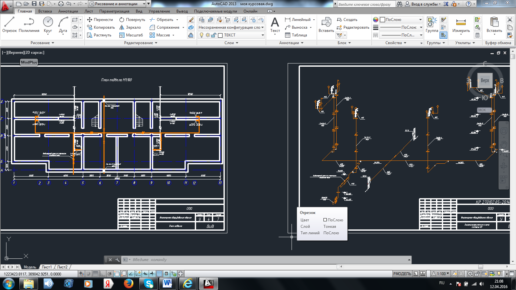
Task: Open layer state Несохраненная конфигурация dropdown
Action: (x=231, y=27)
